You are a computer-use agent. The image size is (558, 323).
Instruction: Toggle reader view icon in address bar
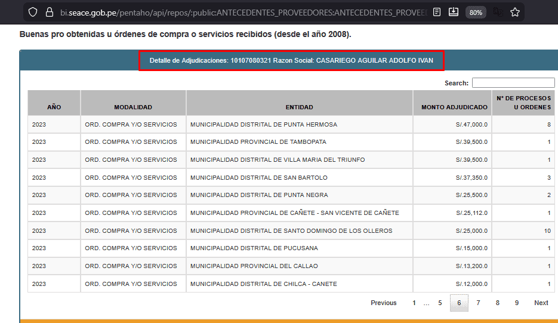coord(437,13)
